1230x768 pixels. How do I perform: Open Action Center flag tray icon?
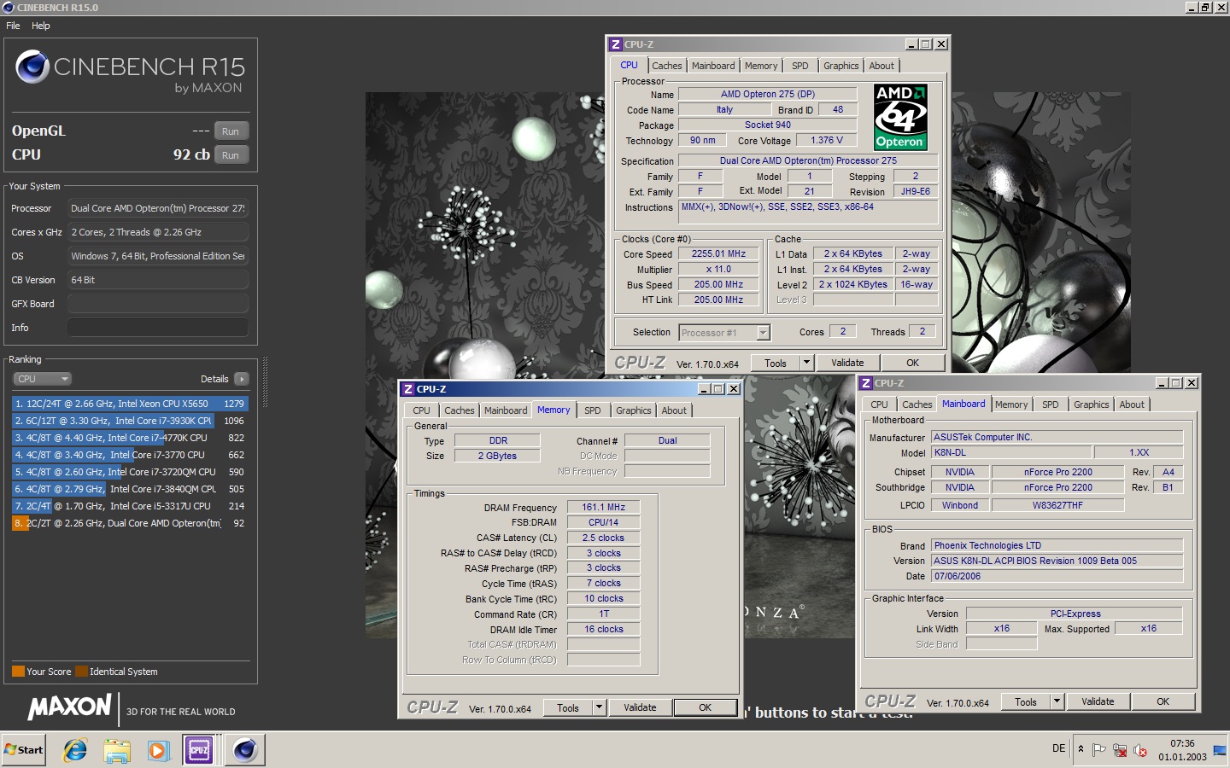[1099, 750]
